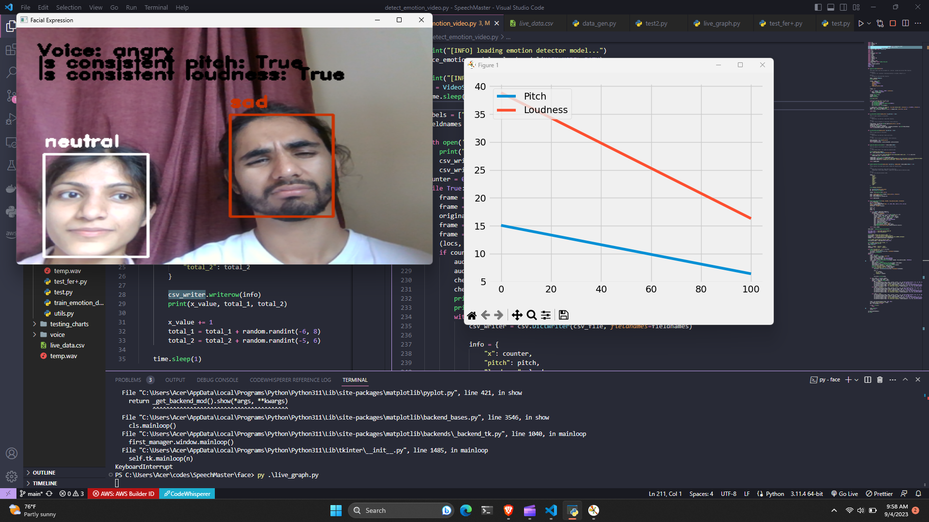Kill terminal with the trash icon

pos(880,380)
